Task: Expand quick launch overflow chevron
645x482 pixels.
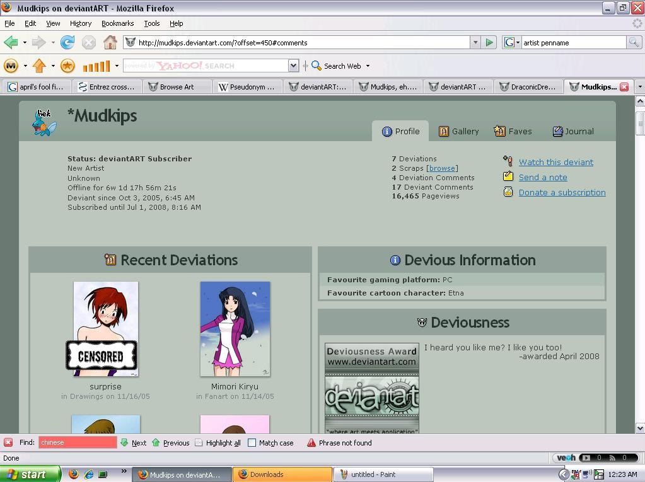Action: 124,471
